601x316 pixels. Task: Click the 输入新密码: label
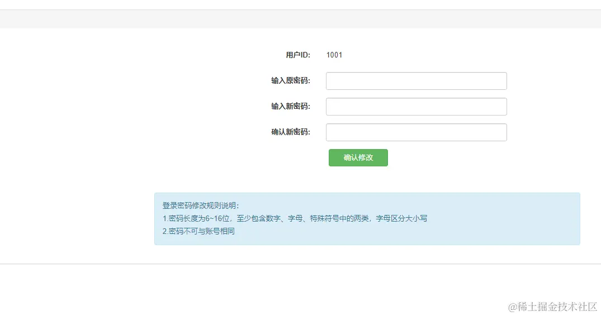(x=291, y=106)
